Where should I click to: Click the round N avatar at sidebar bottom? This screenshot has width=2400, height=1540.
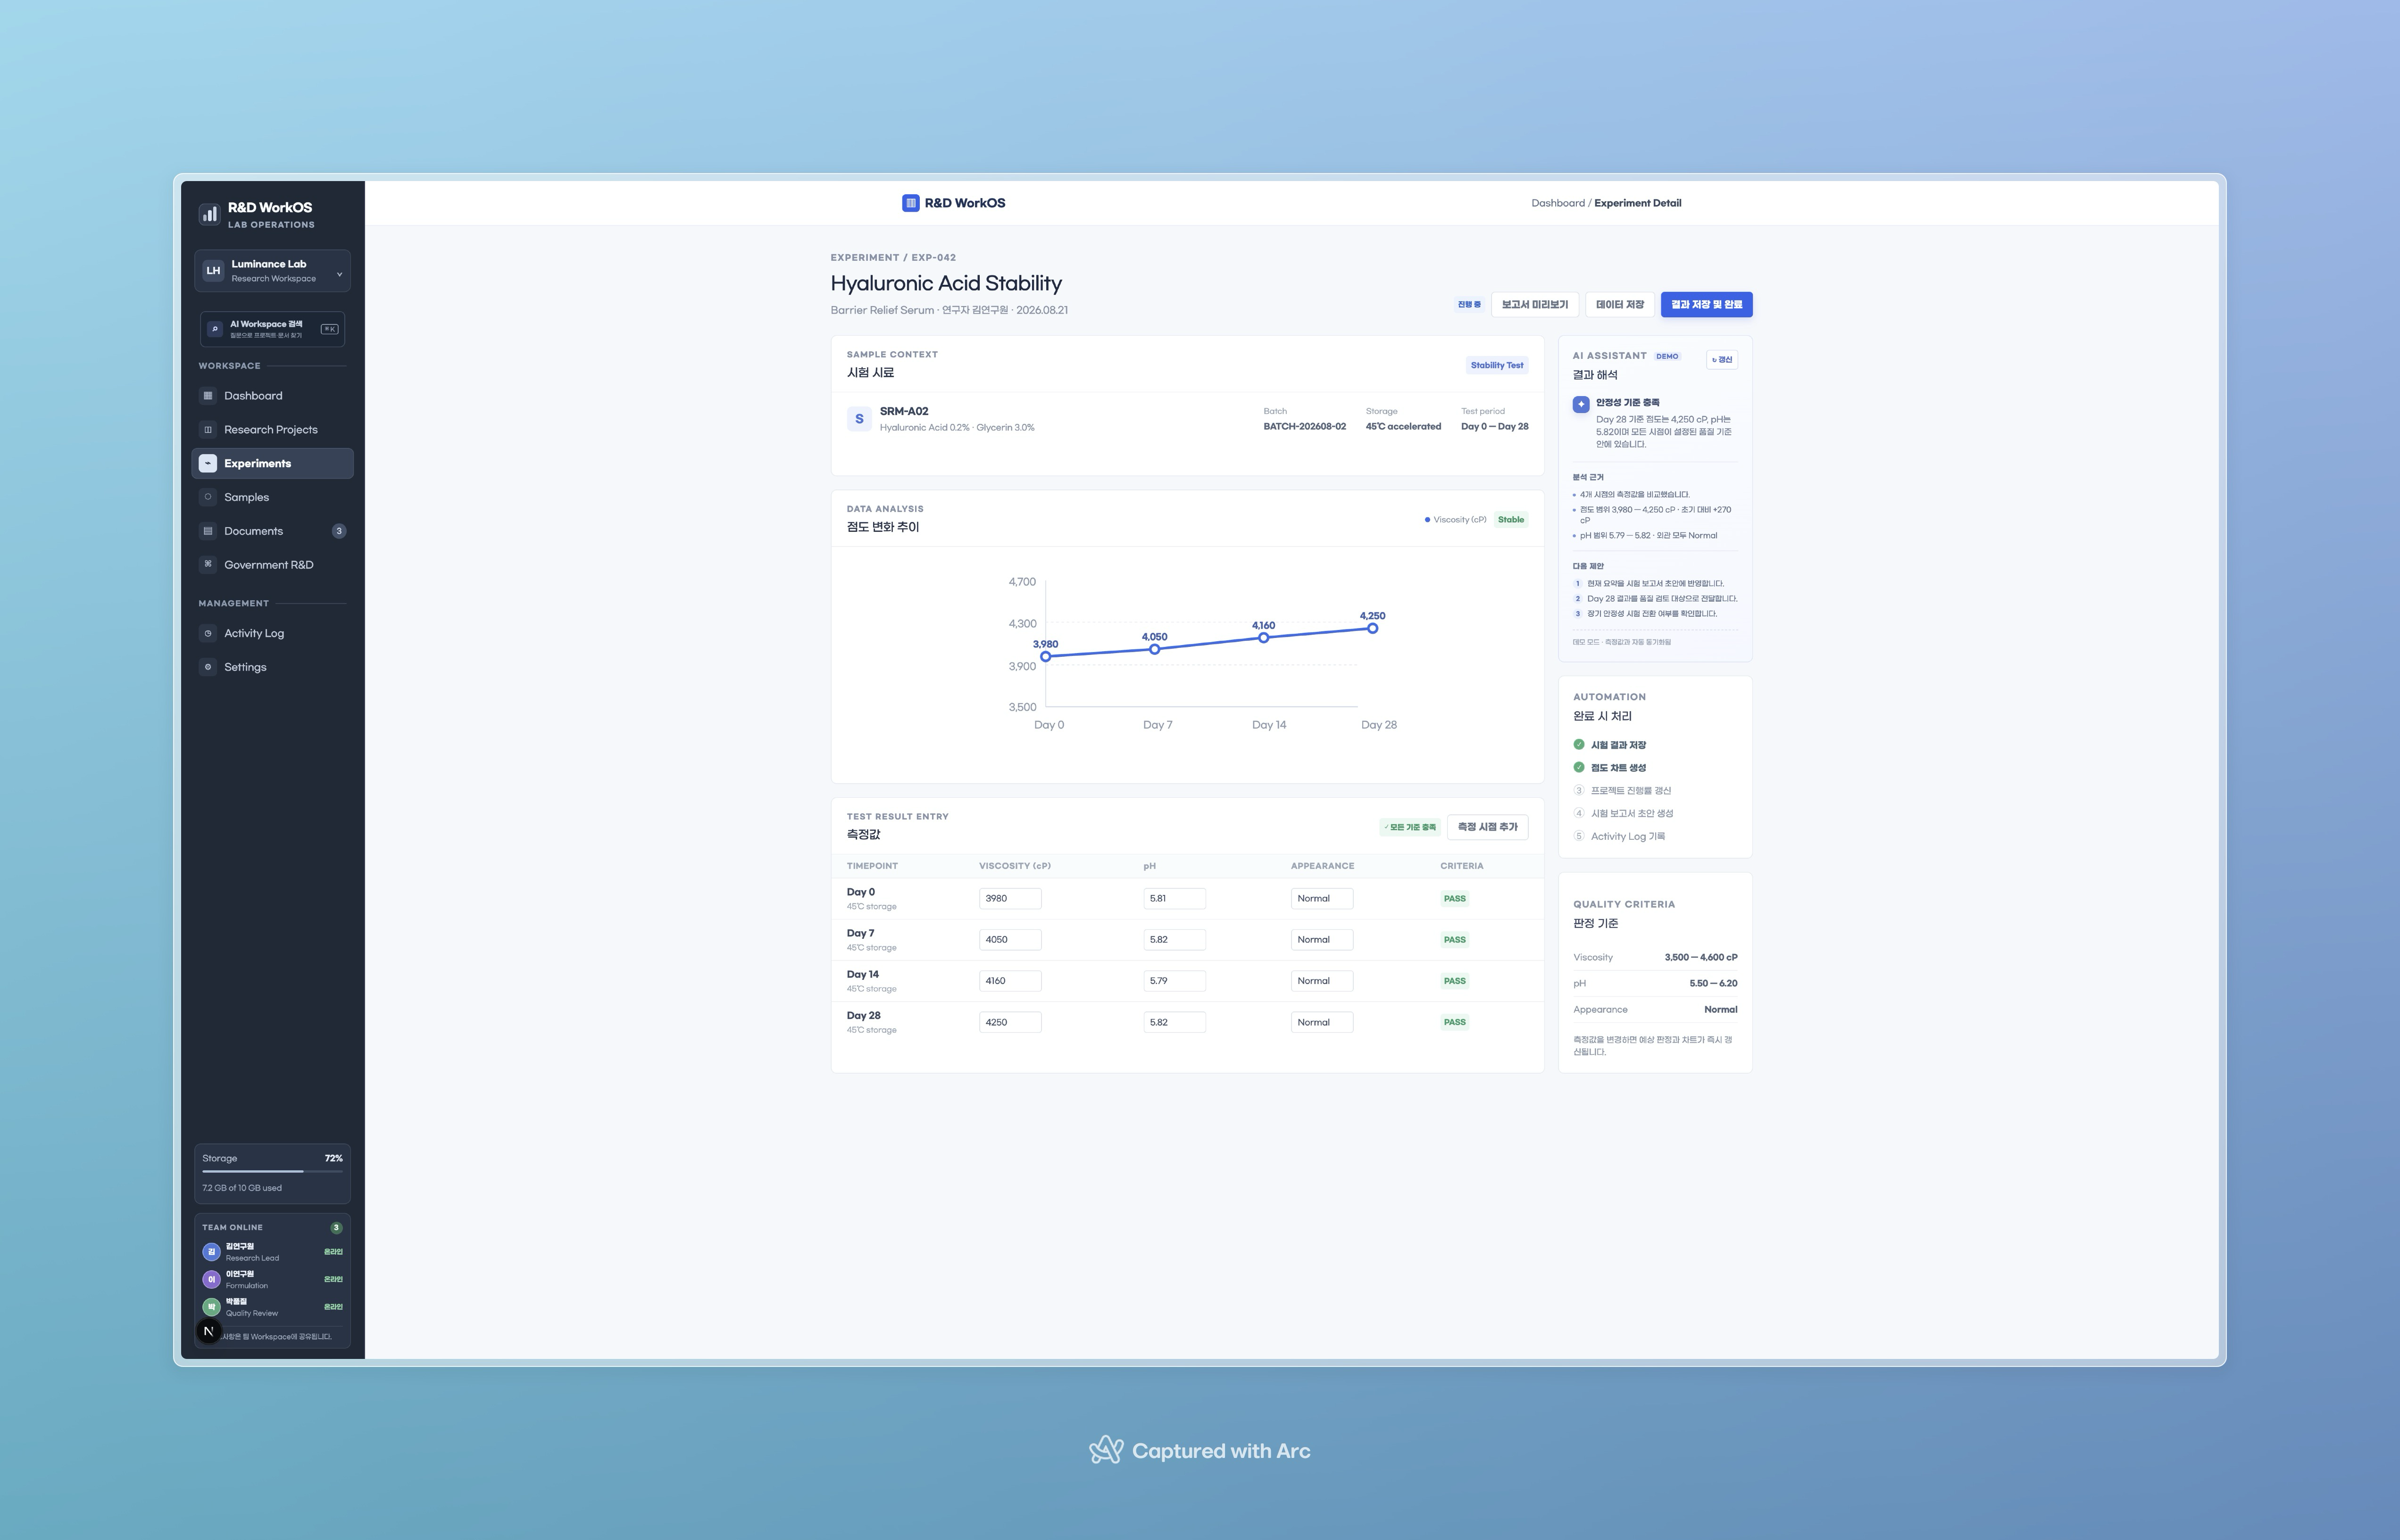tap(208, 1331)
